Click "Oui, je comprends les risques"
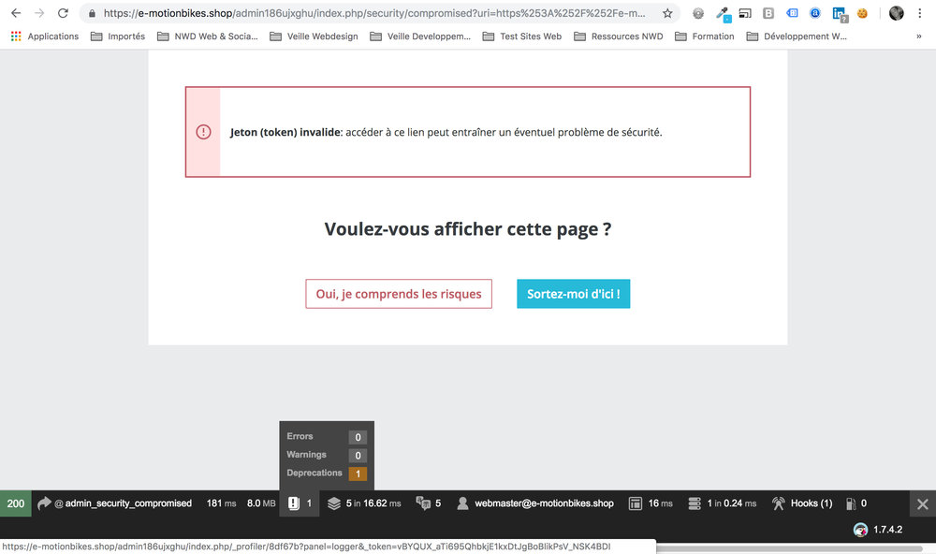Image resolution: width=936 pixels, height=554 pixels. (x=399, y=293)
